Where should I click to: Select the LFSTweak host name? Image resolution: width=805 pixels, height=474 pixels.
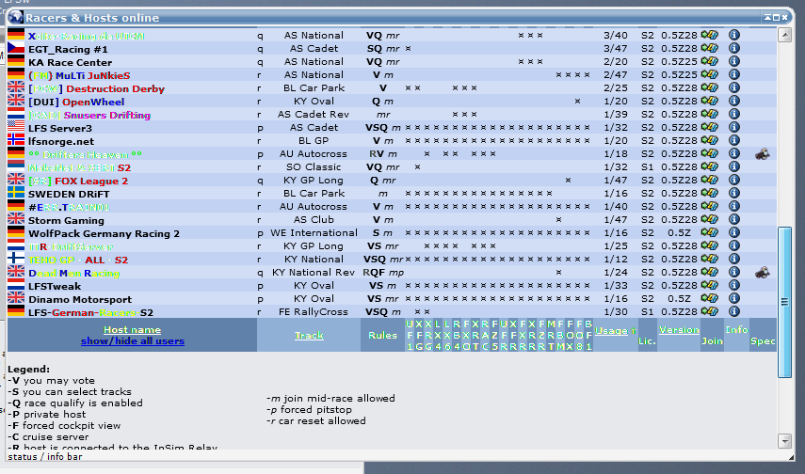(55, 286)
